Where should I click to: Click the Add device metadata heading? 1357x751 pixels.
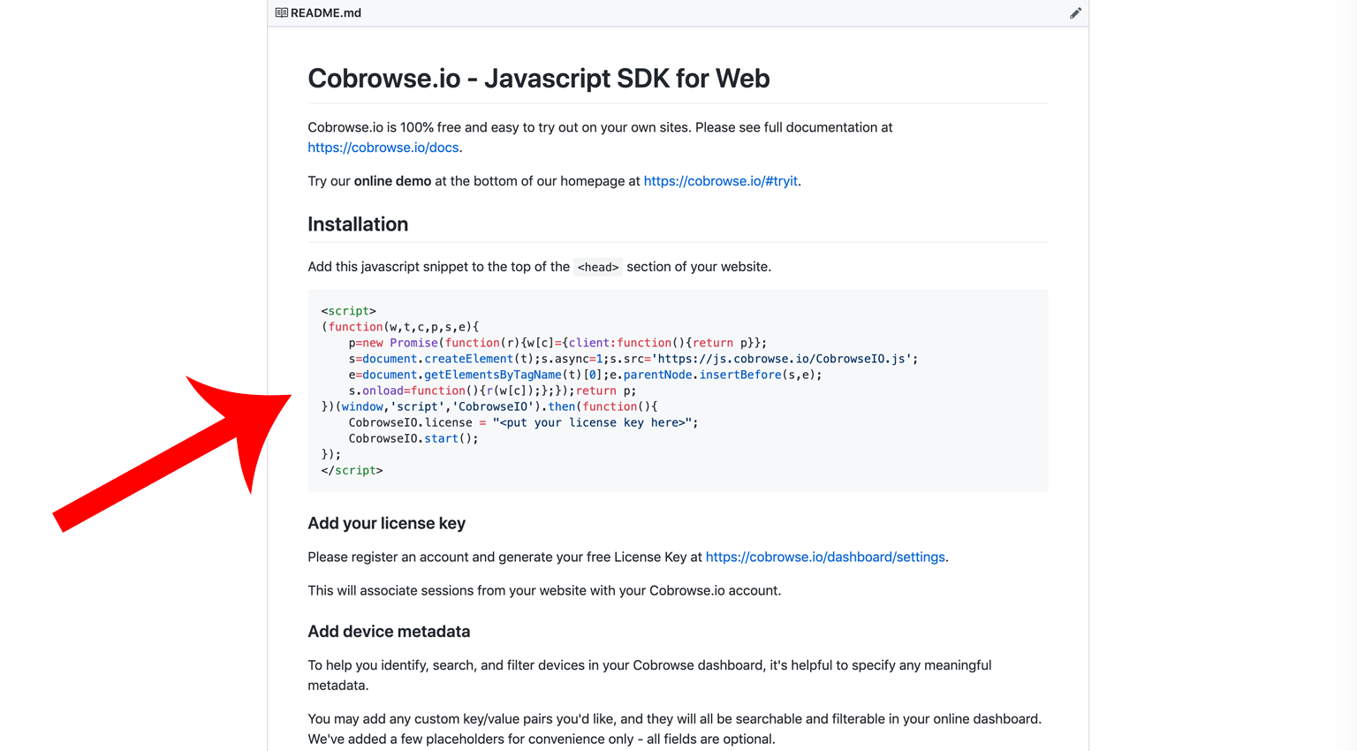389,631
